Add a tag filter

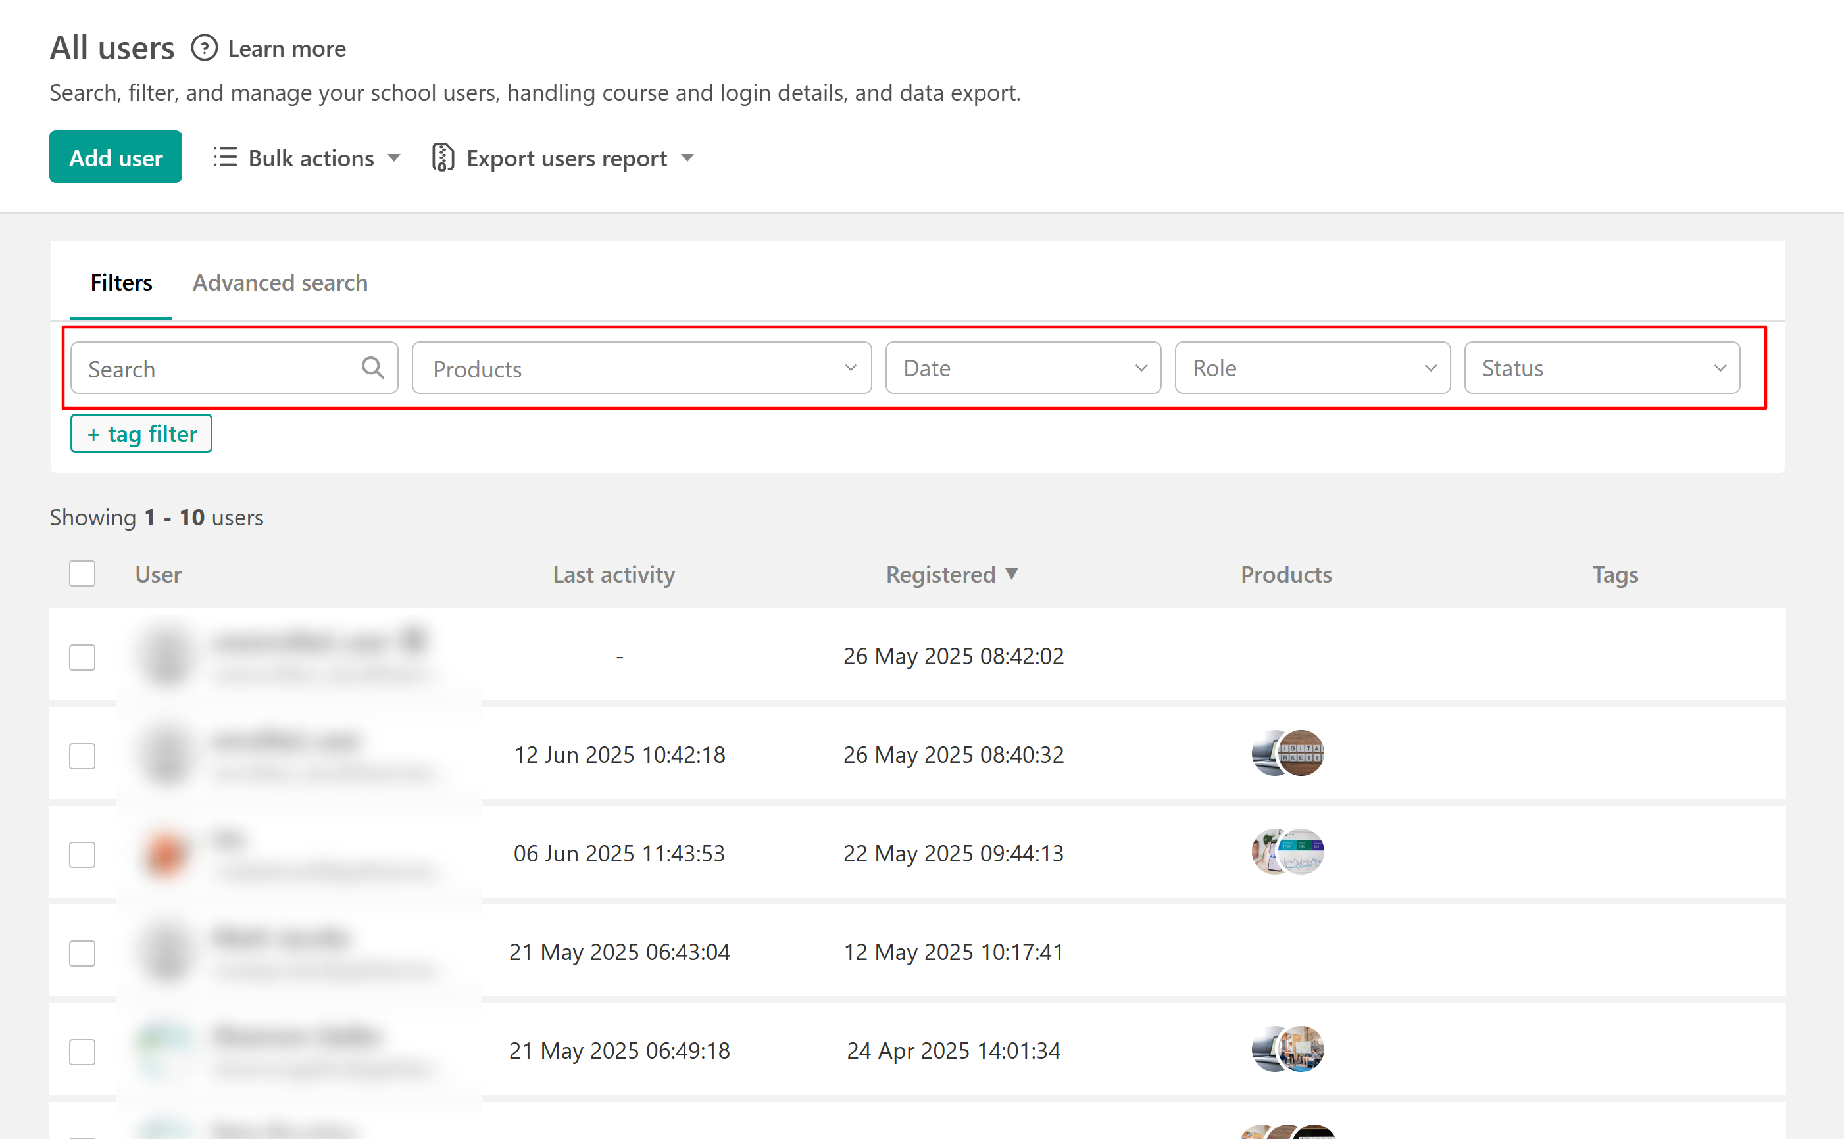pos(141,434)
